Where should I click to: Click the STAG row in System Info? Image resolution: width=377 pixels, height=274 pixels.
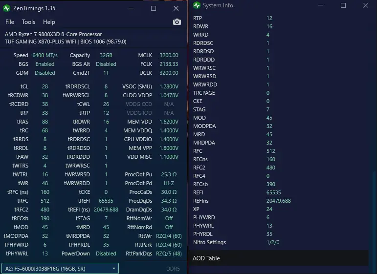[279, 109]
